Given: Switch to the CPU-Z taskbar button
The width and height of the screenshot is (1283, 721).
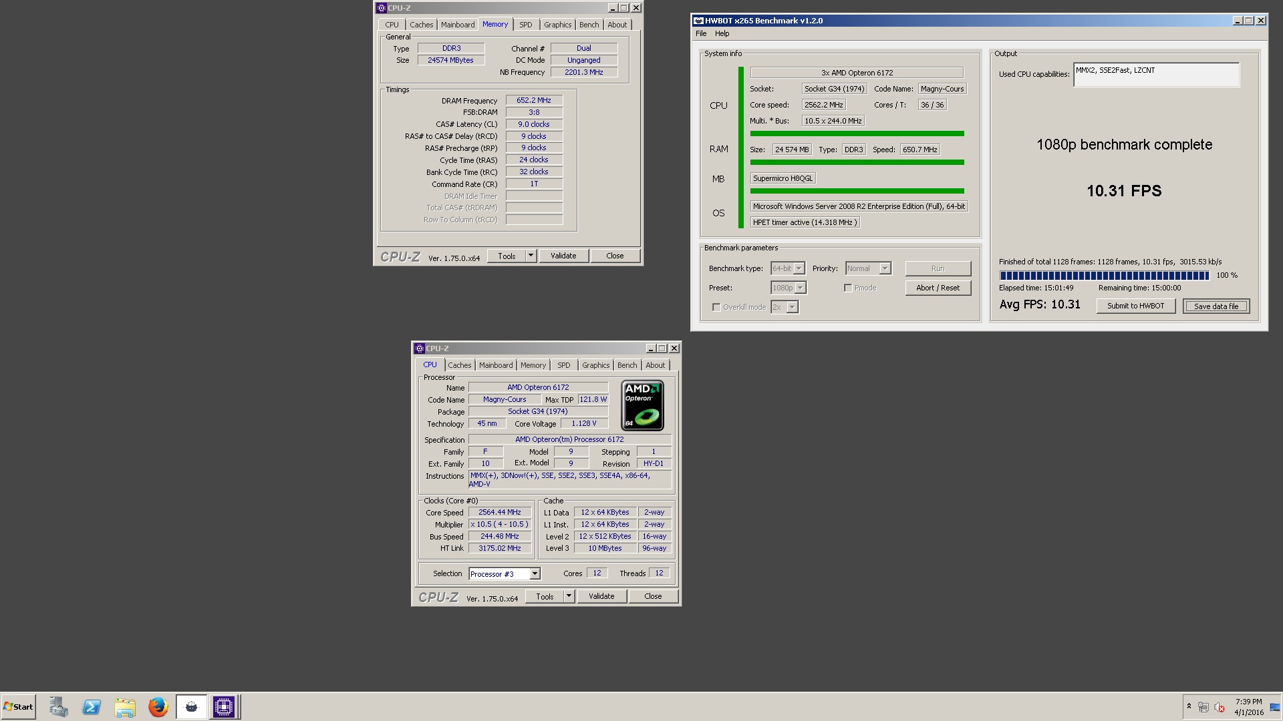Looking at the screenshot, I should click(224, 706).
